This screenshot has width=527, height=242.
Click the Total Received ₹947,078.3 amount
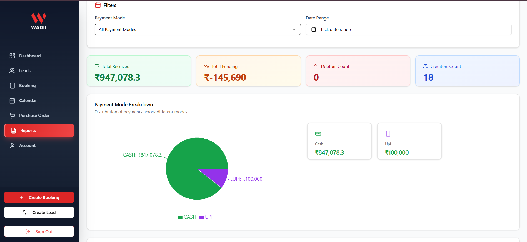pos(118,77)
